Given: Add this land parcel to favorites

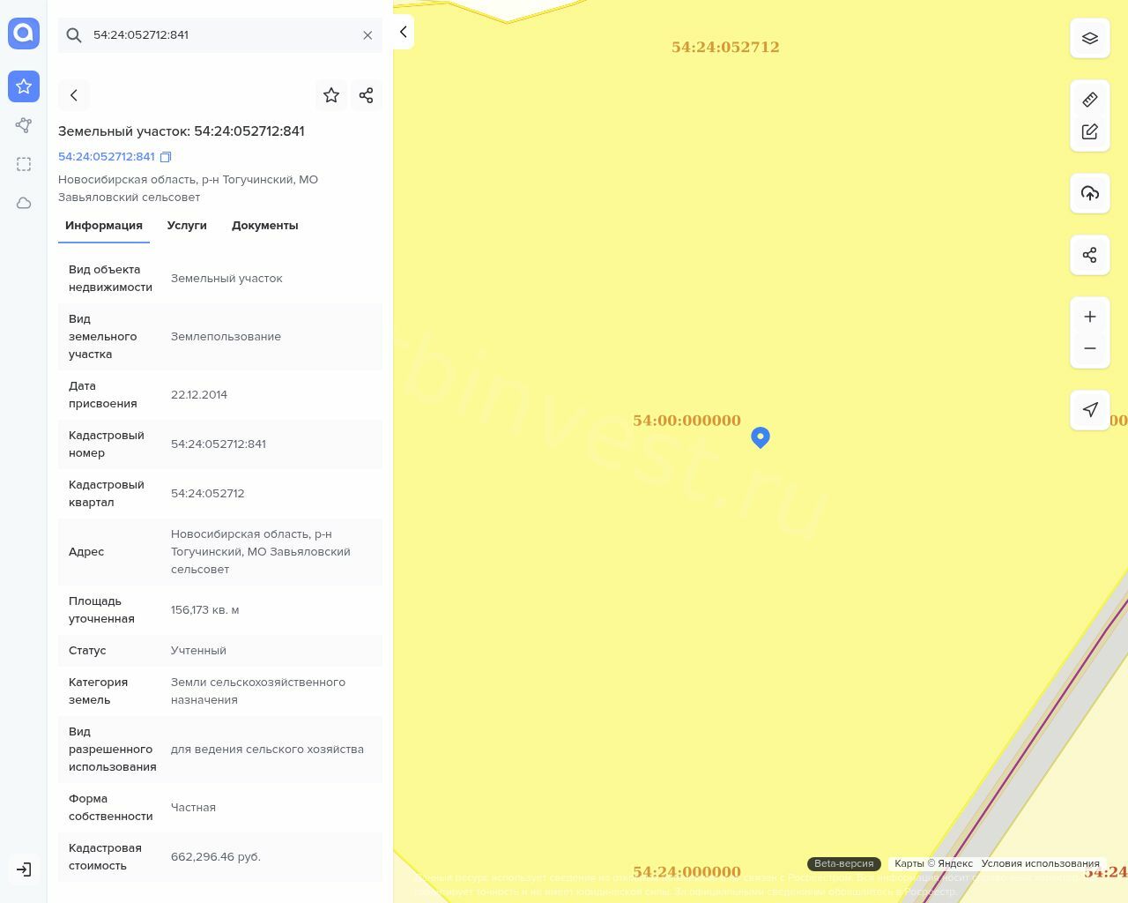Looking at the screenshot, I should click(x=331, y=95).
